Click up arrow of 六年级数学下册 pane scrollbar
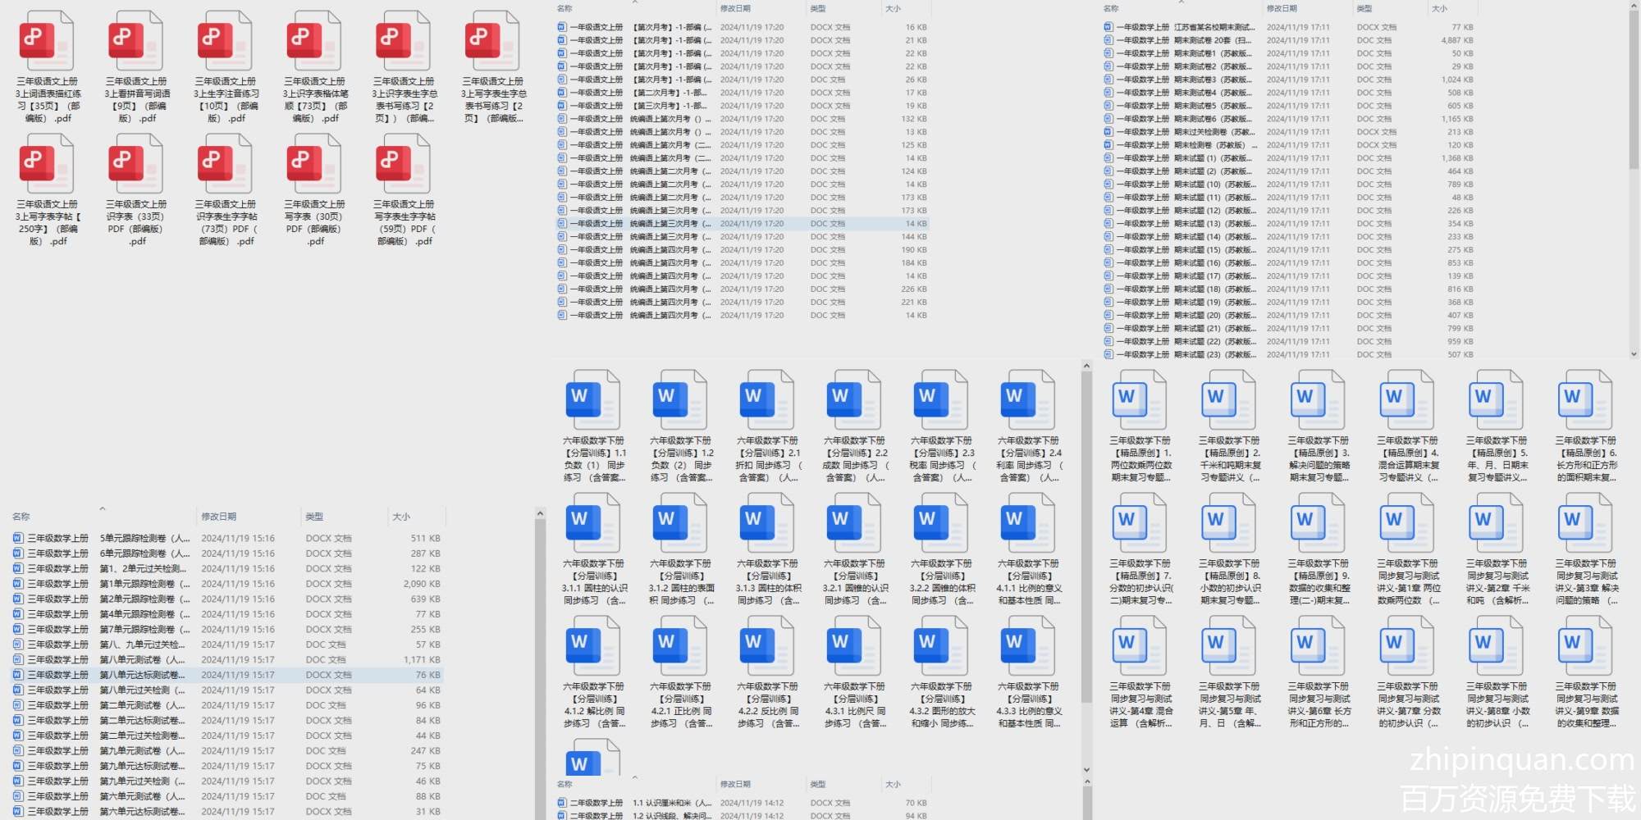 1086,366
